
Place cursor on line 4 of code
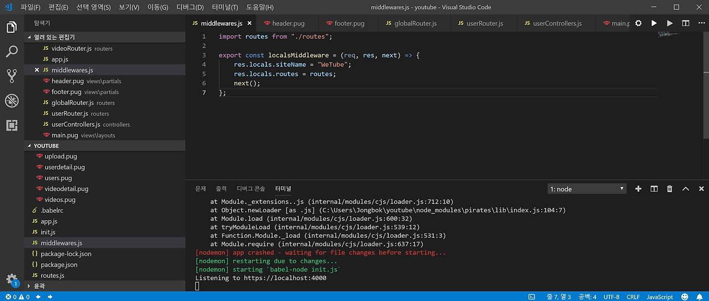(292, 64)
